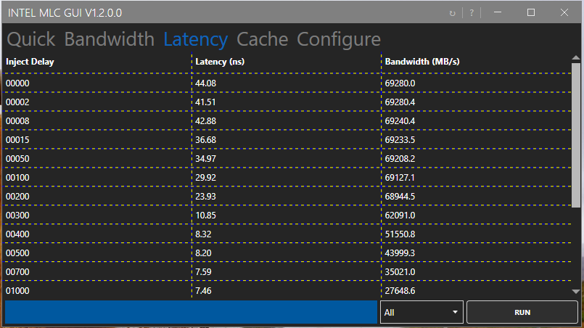Click bandwidth value 51550.8
Screen dimensions: 584x328
400,234
